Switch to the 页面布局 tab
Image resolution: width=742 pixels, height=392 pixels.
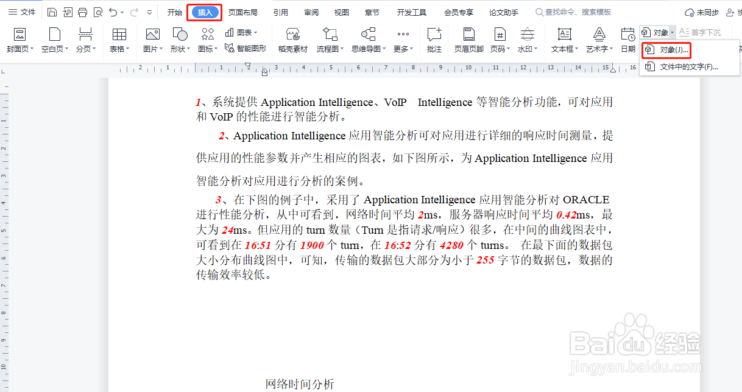(243, 12)
